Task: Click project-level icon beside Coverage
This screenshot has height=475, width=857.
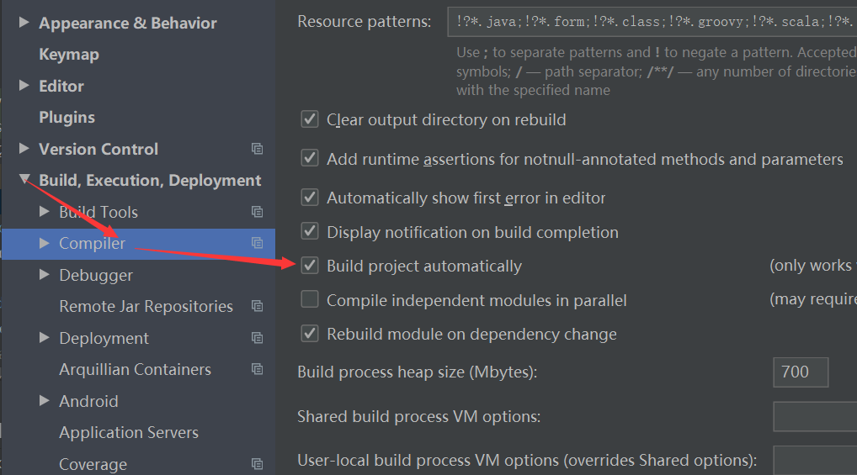Action: click(257, 464)
